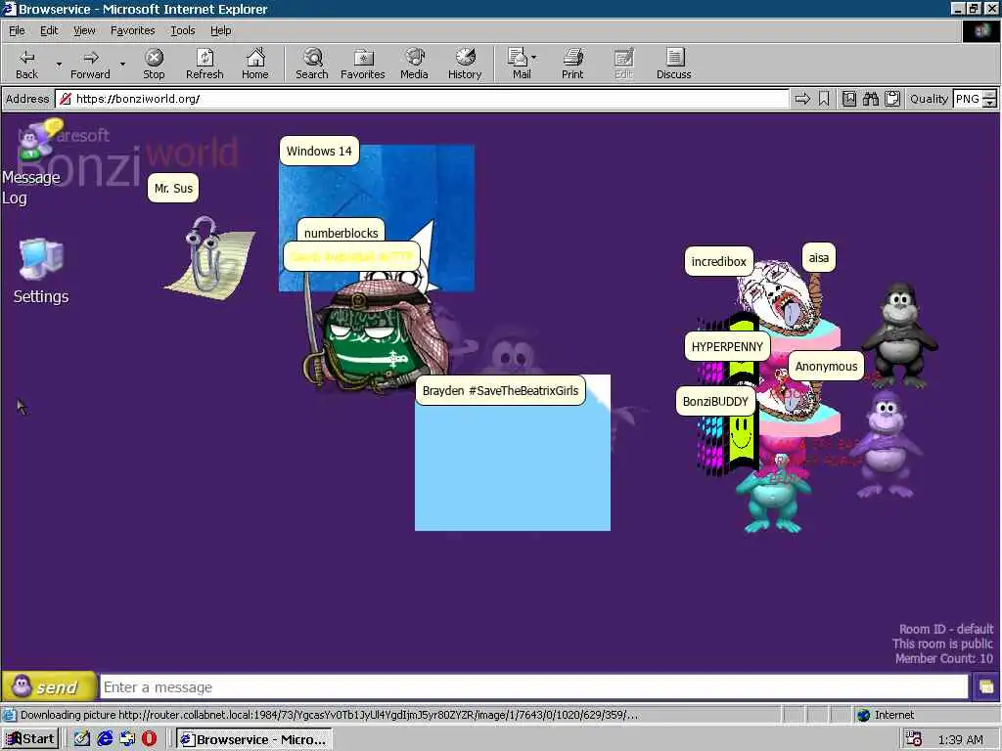Show the History pane

coord(465,64)
